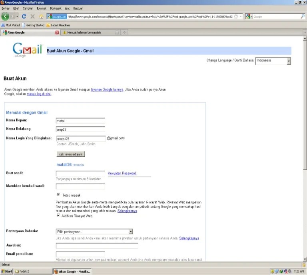Click the address bar URL field

[150, 17]
